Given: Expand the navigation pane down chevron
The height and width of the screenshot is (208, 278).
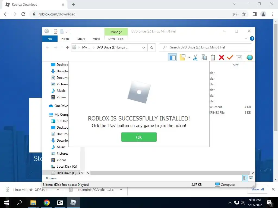Looking at the screenshot, I should pyautogui.click(x=83, y=173).
